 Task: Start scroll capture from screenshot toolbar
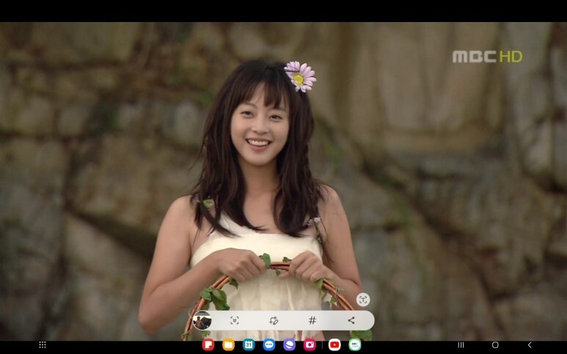pos(235,320)
